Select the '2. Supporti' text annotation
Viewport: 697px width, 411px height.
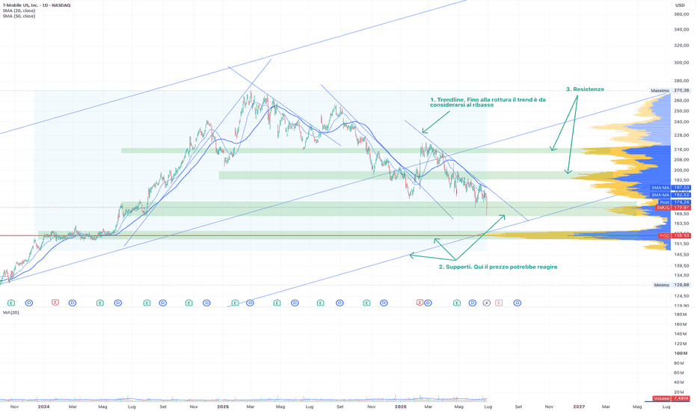click(498, 267)
